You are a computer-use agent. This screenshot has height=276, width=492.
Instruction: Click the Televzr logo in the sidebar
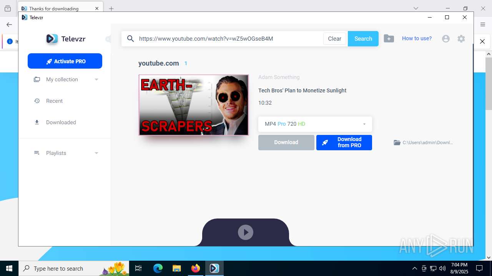66,39
